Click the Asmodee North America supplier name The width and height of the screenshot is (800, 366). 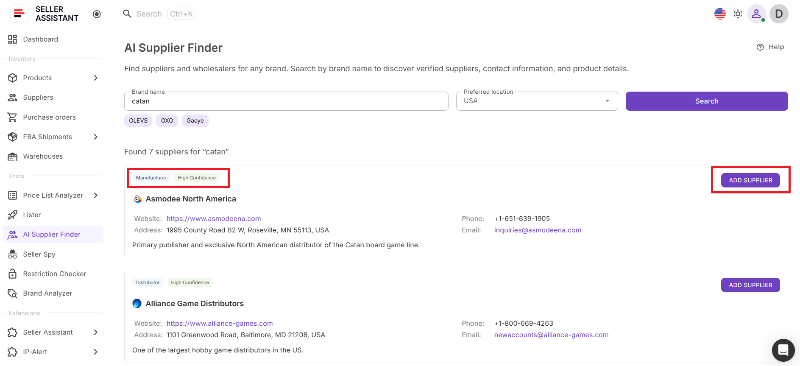pos(191,199)
